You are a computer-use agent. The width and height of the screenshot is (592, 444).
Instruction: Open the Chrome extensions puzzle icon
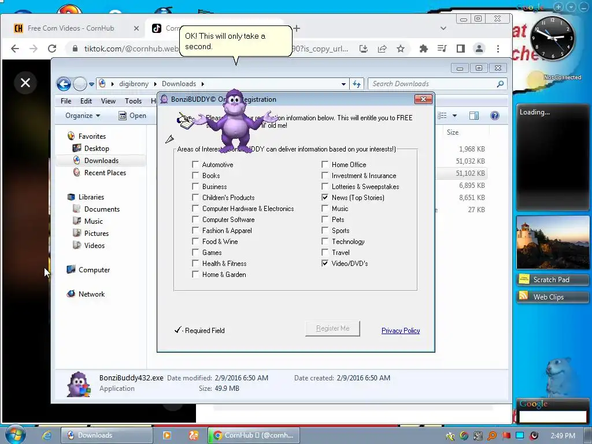tap(423, 49)
